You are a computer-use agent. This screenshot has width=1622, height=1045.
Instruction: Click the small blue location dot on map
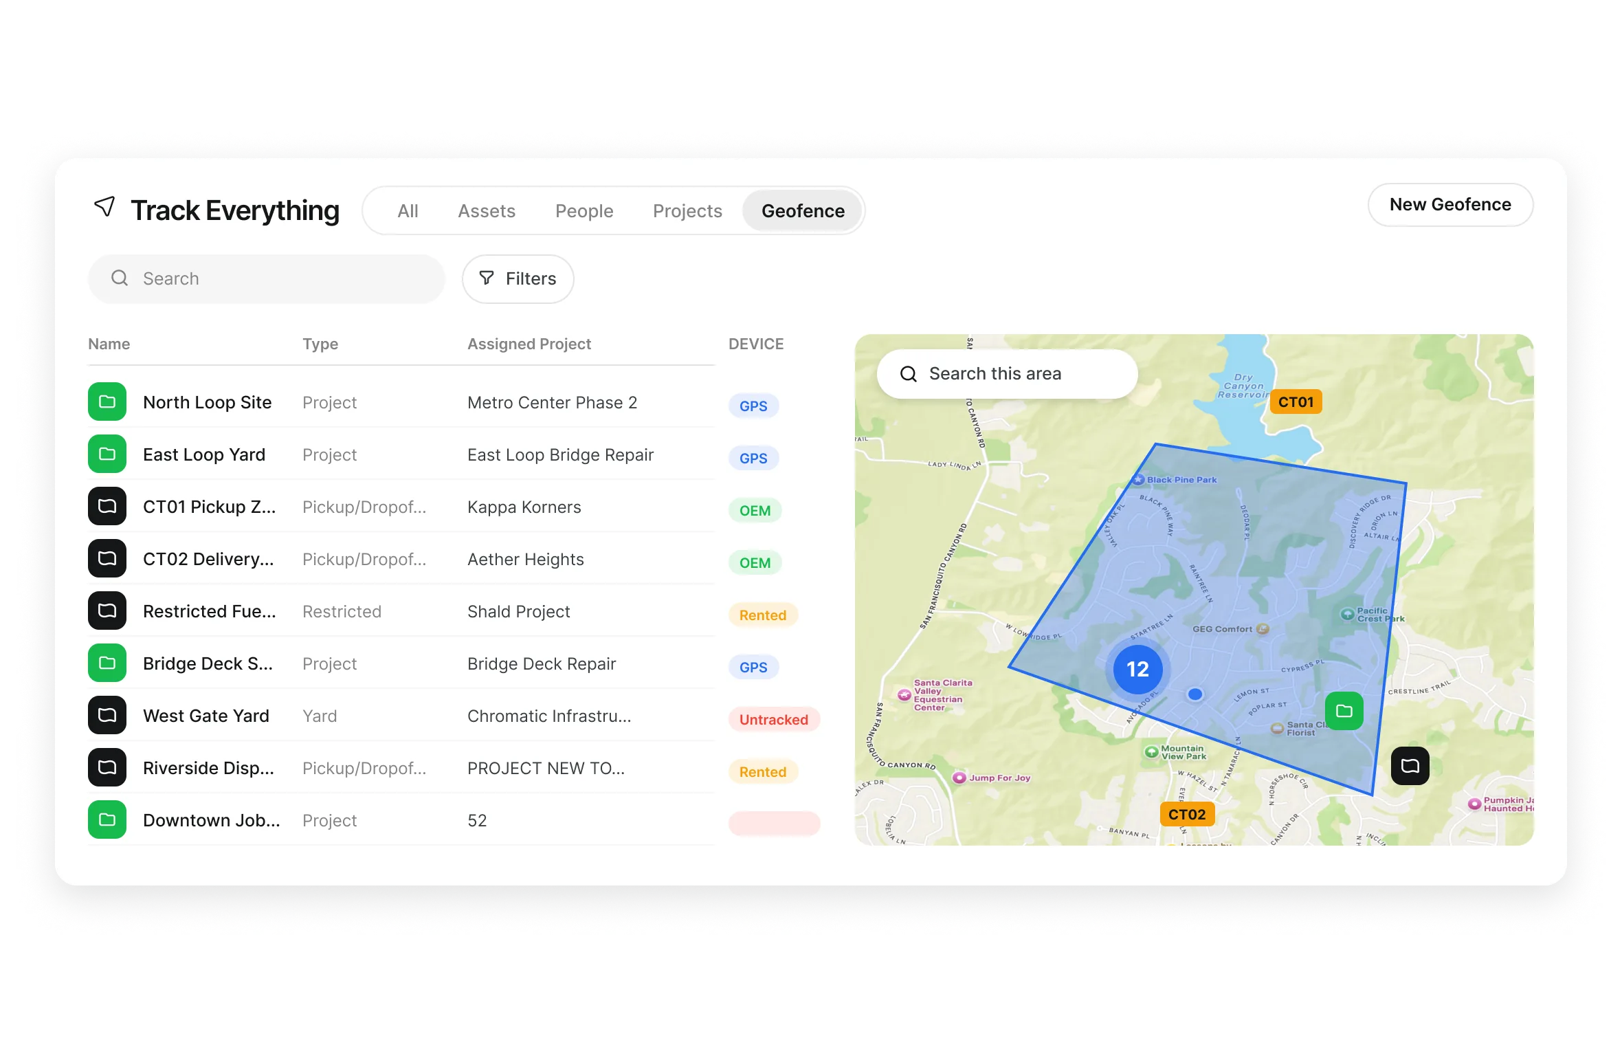[1195, 694]
